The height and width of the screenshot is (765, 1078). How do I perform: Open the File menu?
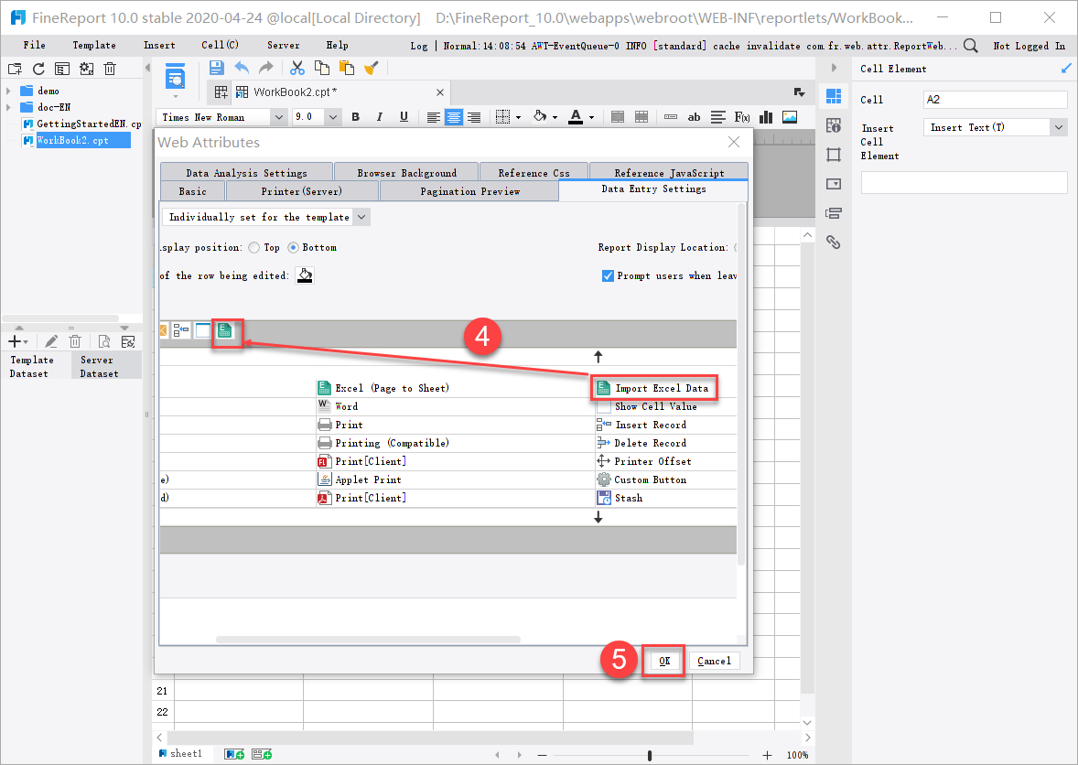[35, 46]
